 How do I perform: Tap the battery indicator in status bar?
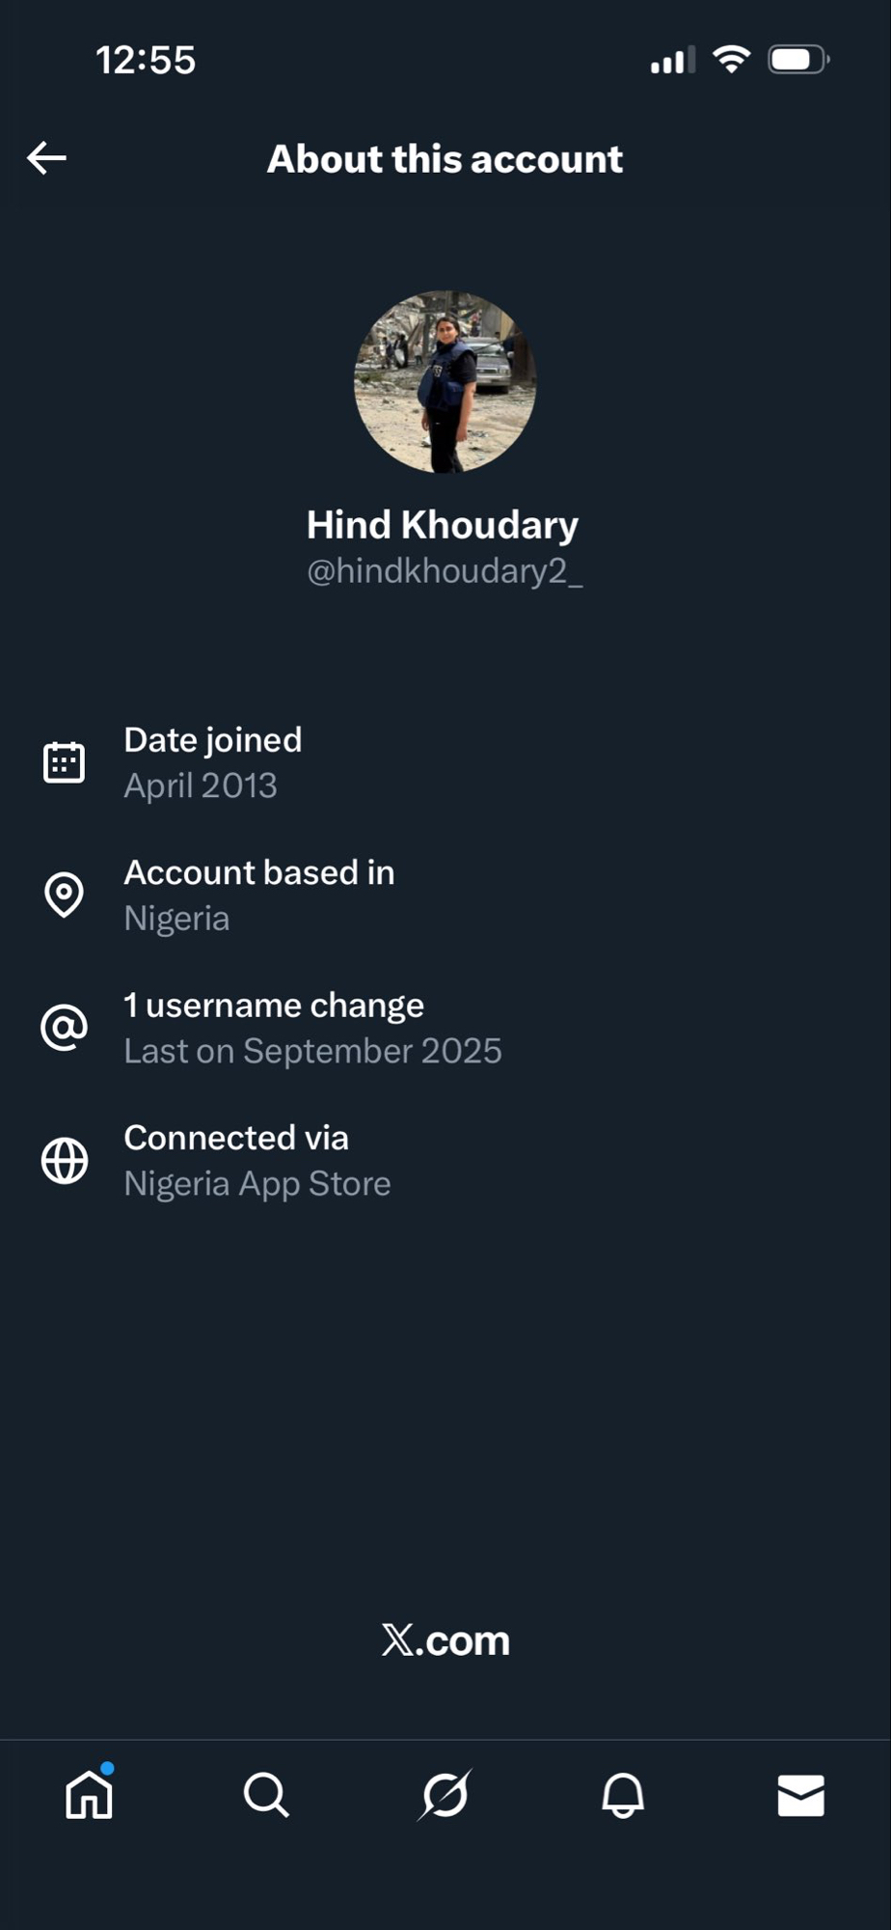click(x=797, y=60)
